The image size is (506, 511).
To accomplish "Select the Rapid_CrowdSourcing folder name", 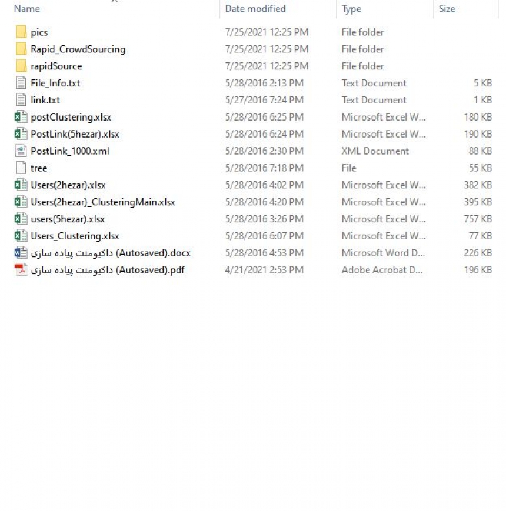I will point(78,49).
